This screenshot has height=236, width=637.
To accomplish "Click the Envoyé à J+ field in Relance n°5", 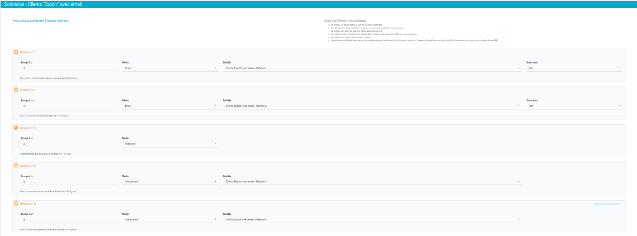I will 69,219.
